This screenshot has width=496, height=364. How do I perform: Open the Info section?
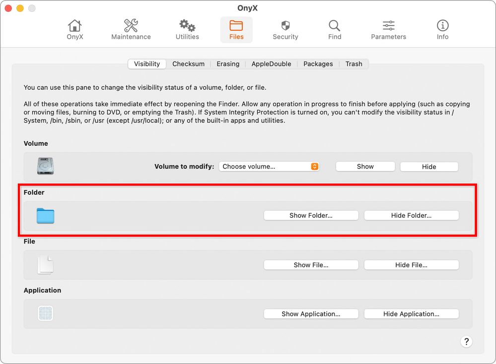442,30
